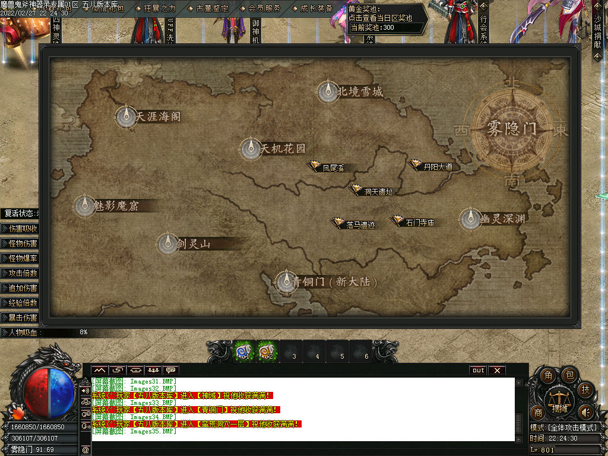Select 魅影魔窟 location marker on map
The width and height of the screenshot is (608, 456).
coord(84,206)
